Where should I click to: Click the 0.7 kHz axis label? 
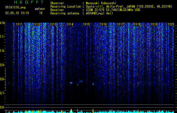tap(3, 93)
